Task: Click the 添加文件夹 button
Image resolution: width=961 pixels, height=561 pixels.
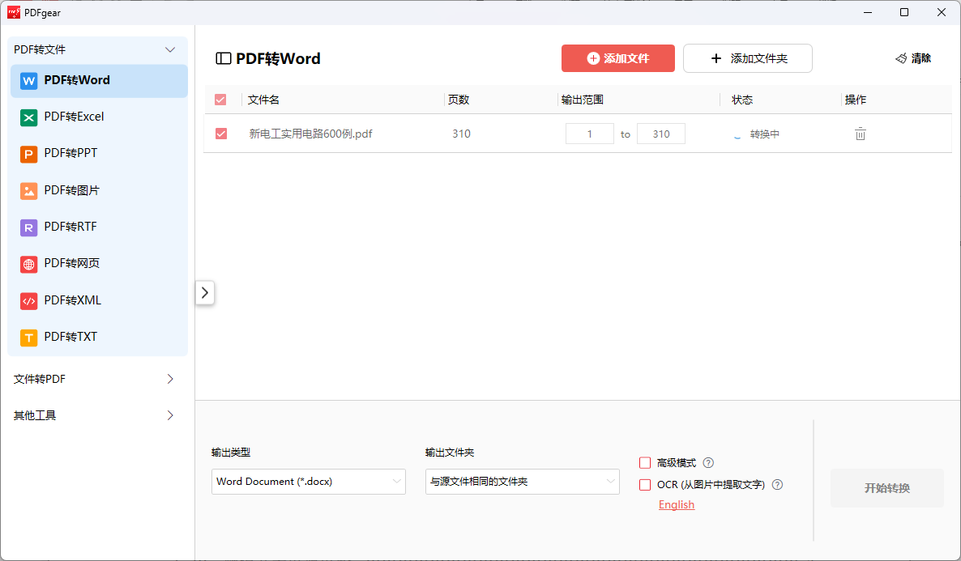Action: 748,58
